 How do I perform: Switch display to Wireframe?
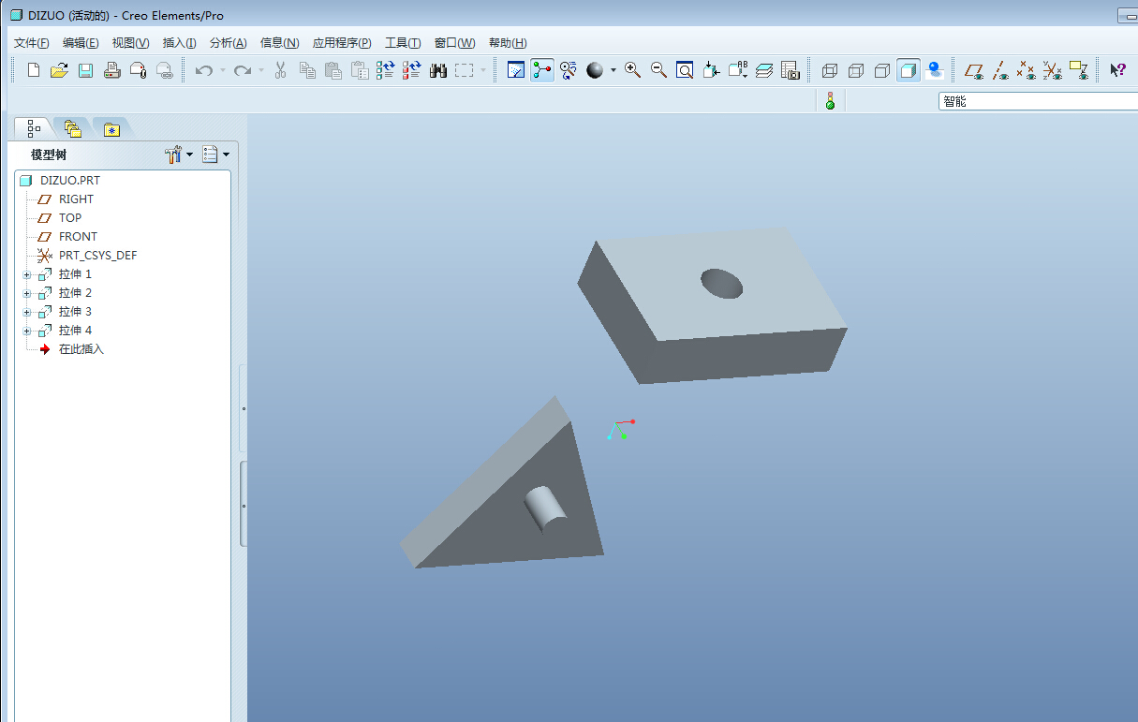pyautogui.click(x=830, y=70)
